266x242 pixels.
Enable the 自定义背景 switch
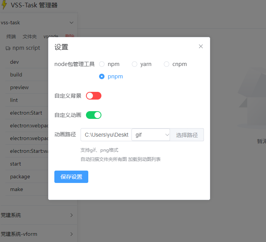(x=94, y=96)
